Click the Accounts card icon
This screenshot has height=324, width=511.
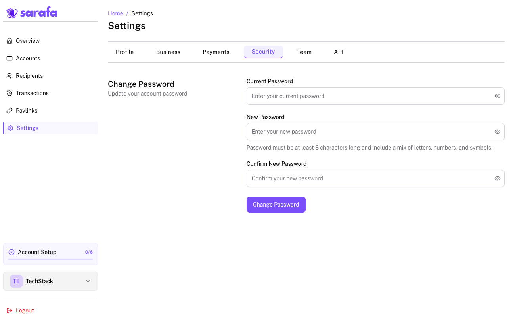coord(10,58)
